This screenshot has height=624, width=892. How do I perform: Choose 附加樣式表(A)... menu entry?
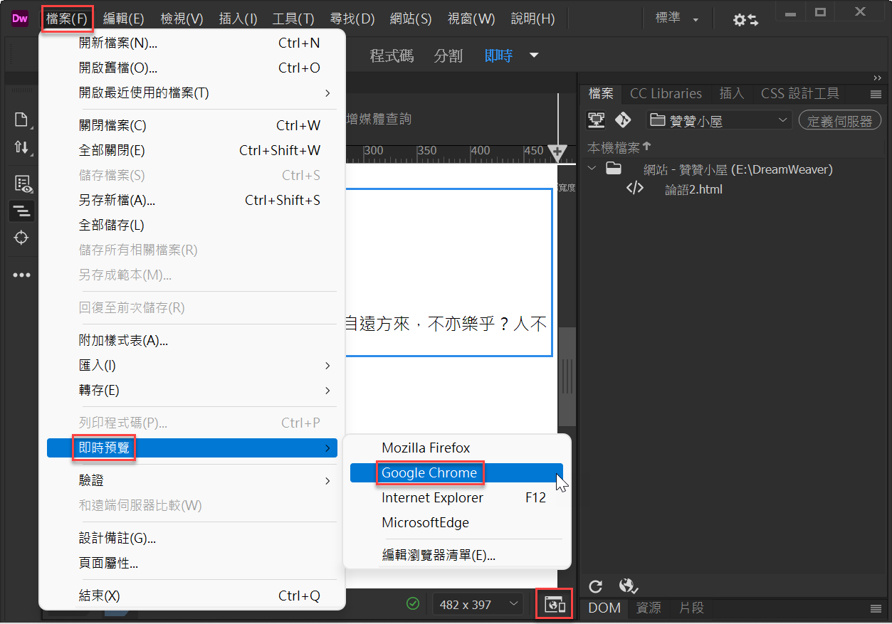[x=192, y=340]
